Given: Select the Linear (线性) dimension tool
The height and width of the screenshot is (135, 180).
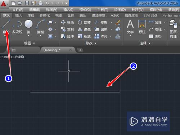Looking at the screenshot, I should coord(155,22).
